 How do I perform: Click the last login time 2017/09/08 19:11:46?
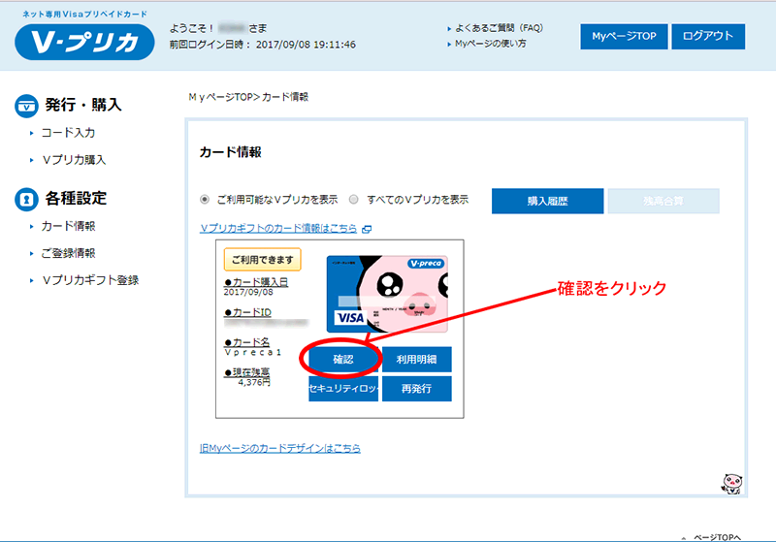tap(306, 45)
